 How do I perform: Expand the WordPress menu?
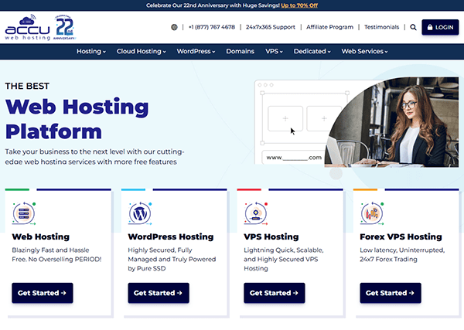click(196, 52)
